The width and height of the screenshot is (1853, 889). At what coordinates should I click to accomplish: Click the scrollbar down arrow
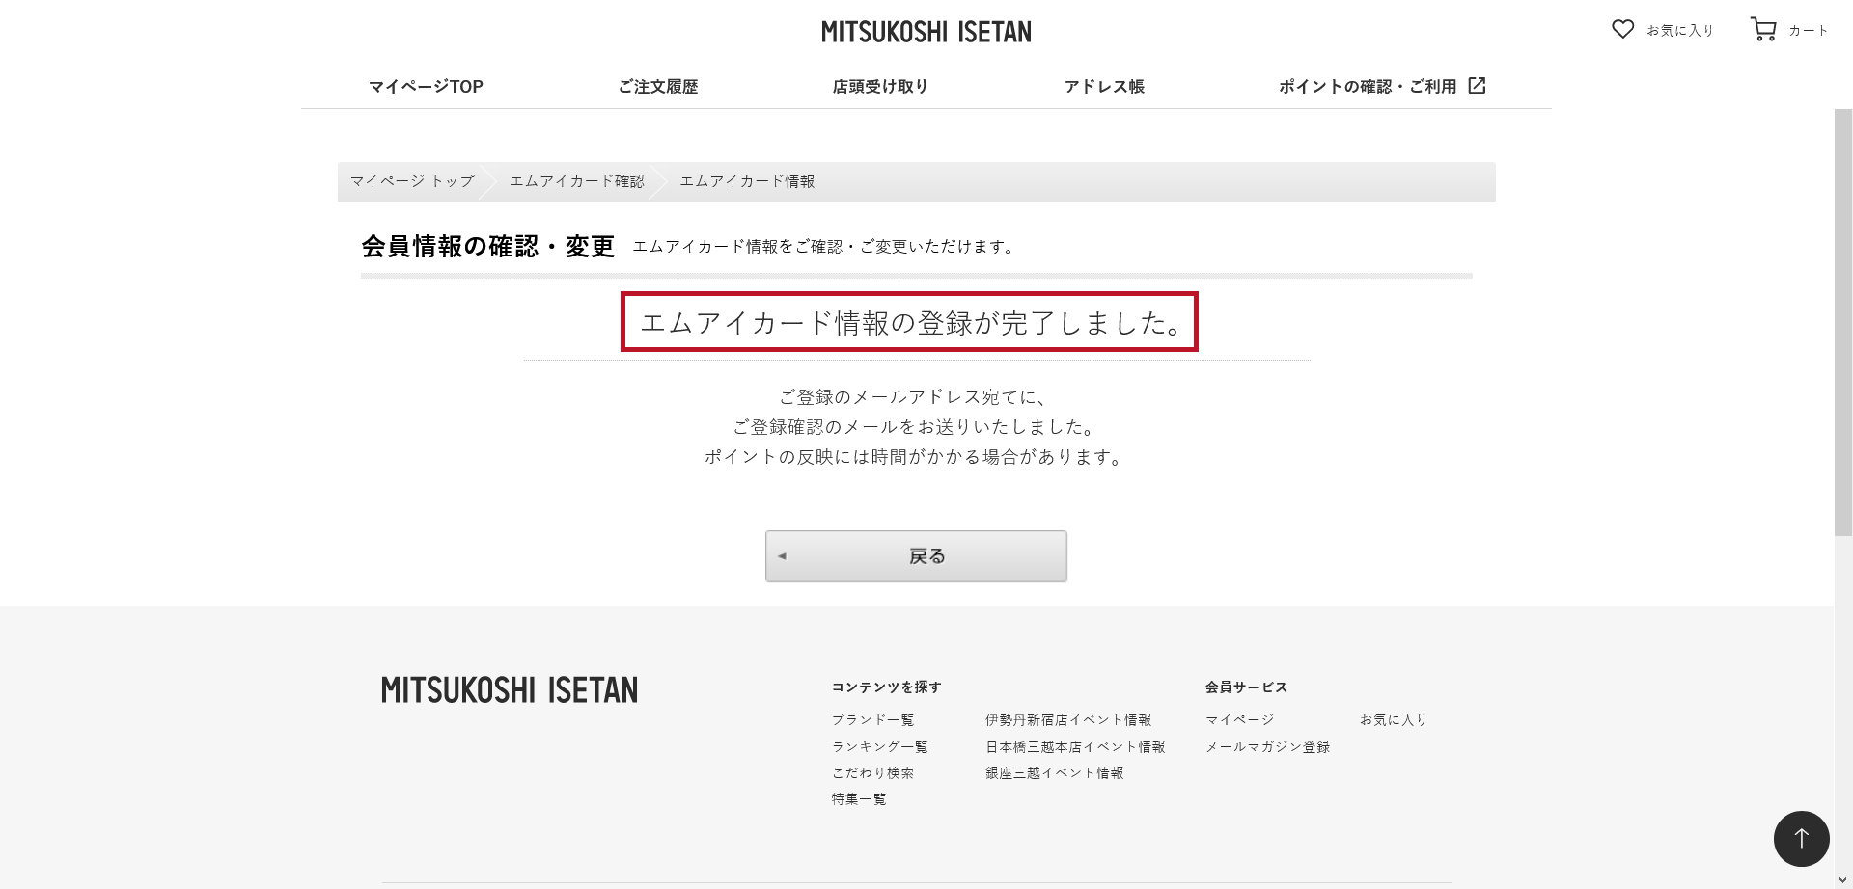[1843, 879]
